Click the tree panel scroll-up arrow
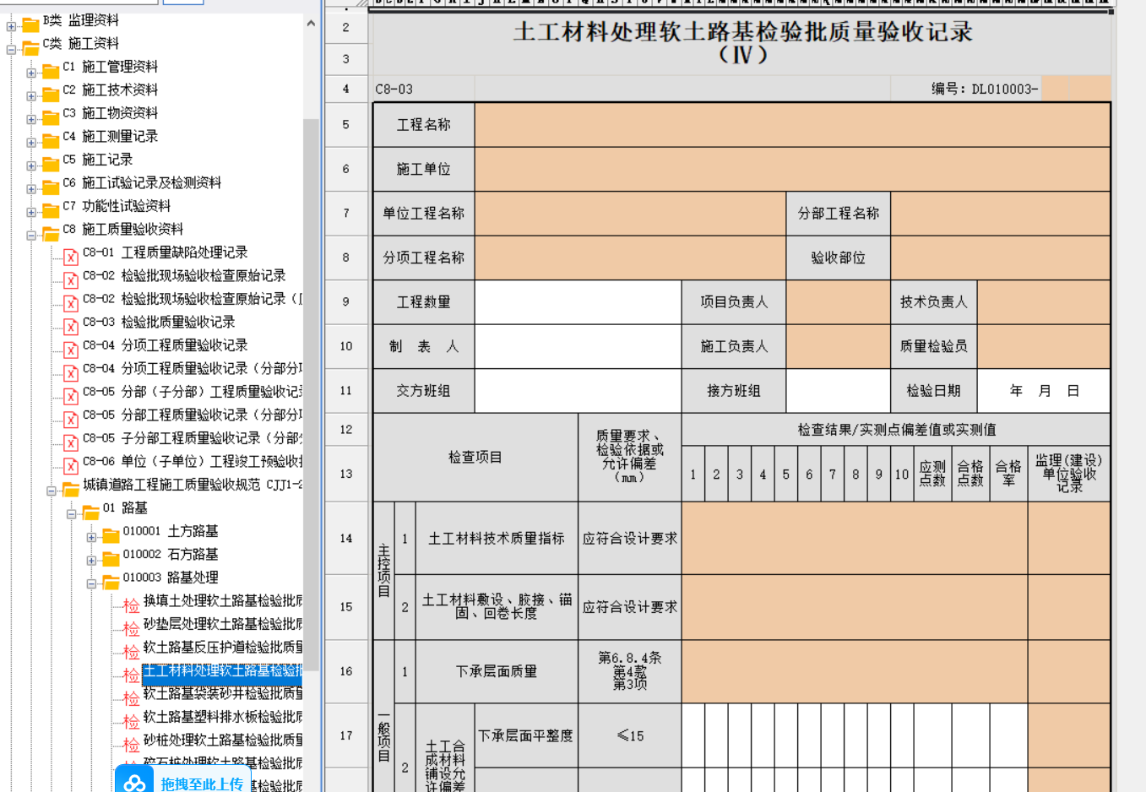The image size is (1146, 792). [311, 23]
